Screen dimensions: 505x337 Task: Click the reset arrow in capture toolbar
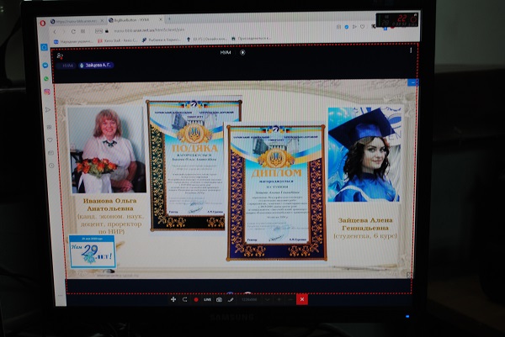184,299
